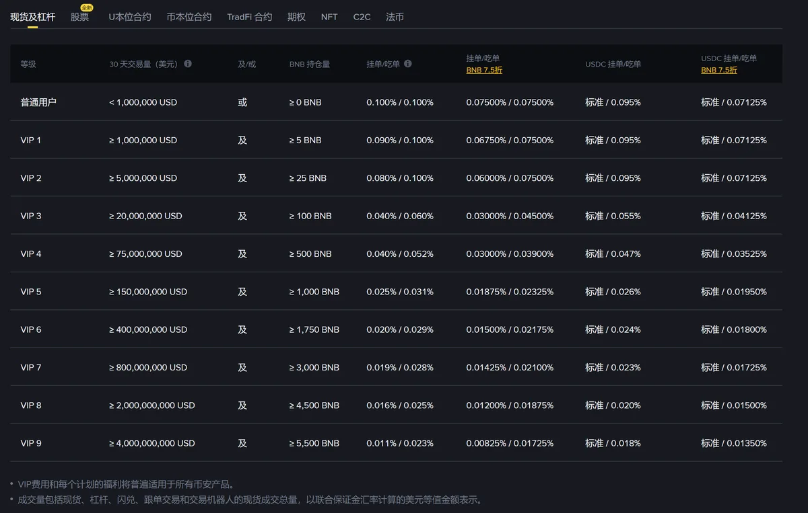Select 普通用户 level cell
This screenshot has width=808, height=513.
[x=38, y=102]
